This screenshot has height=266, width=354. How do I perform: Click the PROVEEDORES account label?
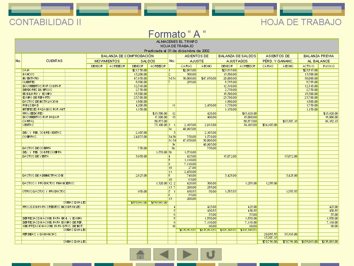click(x=33, y=113)
